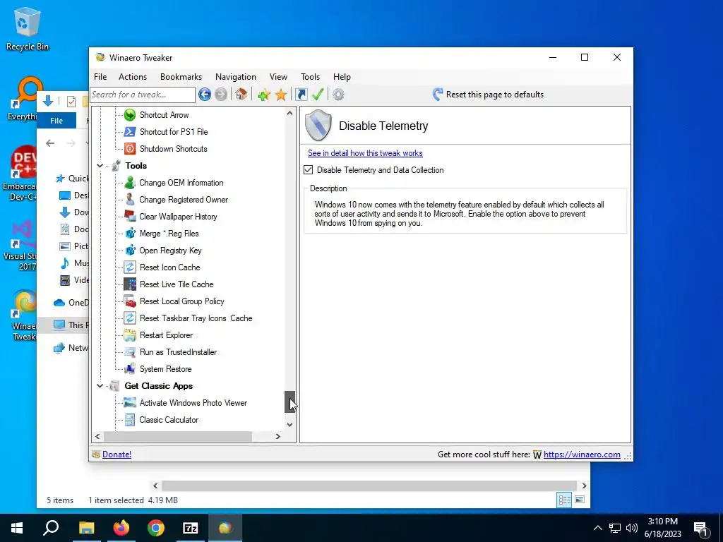Switch File Explorer to details view icon
This screenshot has height=542, width=723.
(564, 500)
